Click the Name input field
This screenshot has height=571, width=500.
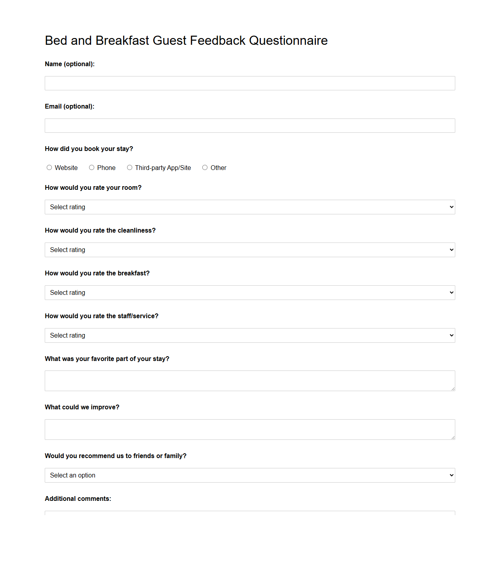(x=249, y=83)
